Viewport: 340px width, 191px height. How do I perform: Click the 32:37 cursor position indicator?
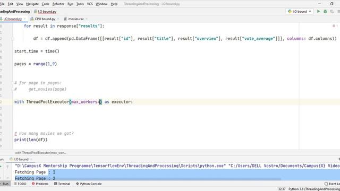(282, 189)
